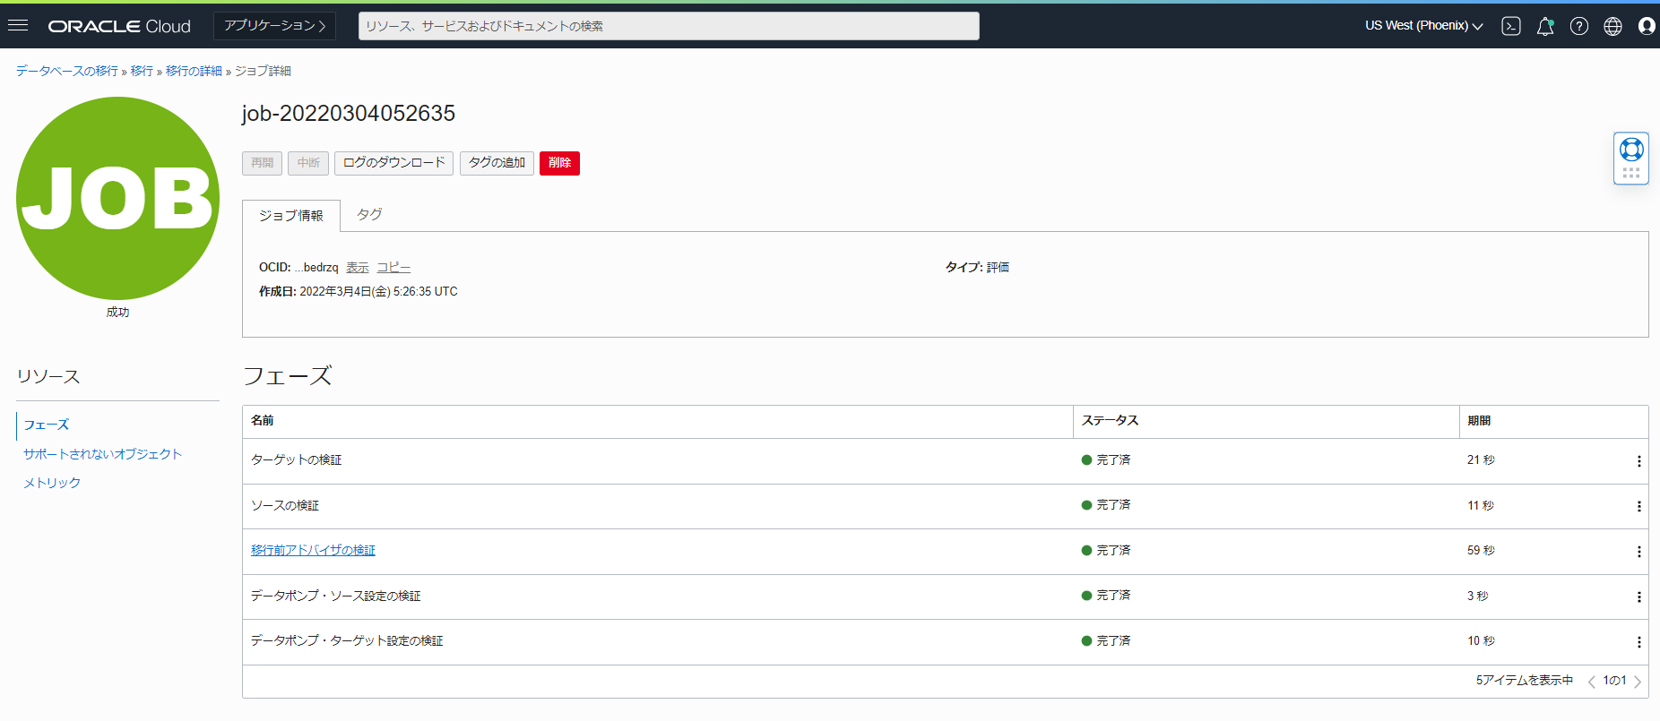Image resolution: width=1660 pixels, height=721 pixels.
Task: Open the hamburger navigation menu
Action: click(18, 25)
